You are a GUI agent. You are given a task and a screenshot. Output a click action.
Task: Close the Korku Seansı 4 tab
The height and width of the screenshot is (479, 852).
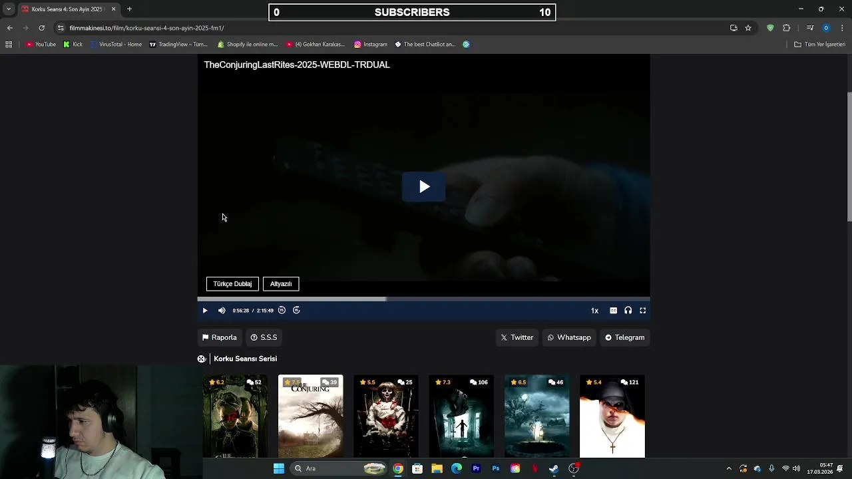click(113, 9)
